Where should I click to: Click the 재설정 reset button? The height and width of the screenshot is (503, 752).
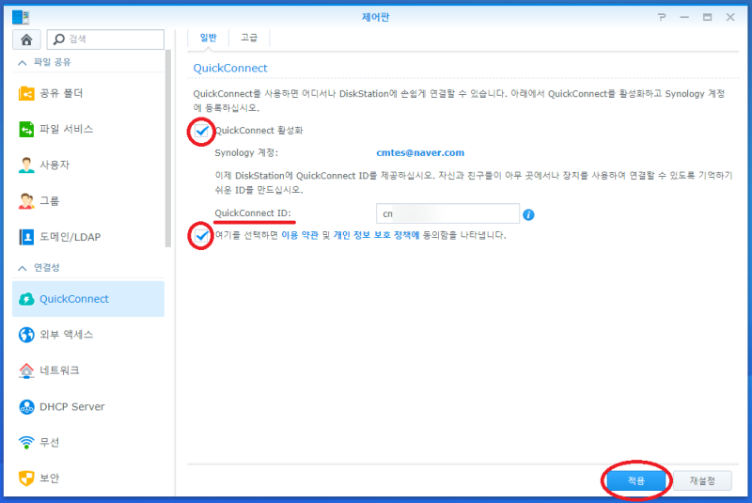click(x=702, y=480)
